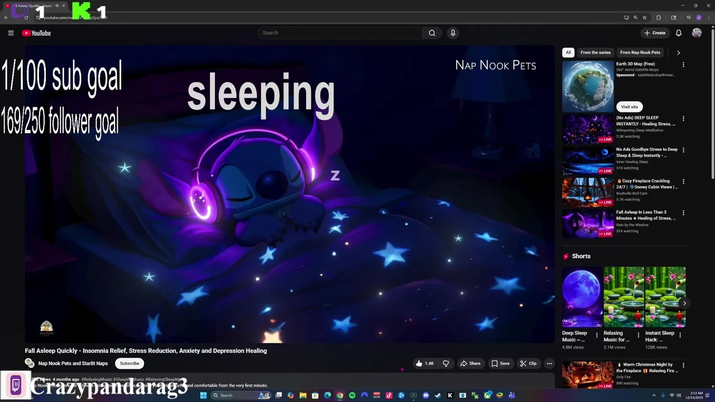Viewport: 715px width, 402px height.
Task: Select the From Nap Nook Pets chip
Action: pos(640,52)
